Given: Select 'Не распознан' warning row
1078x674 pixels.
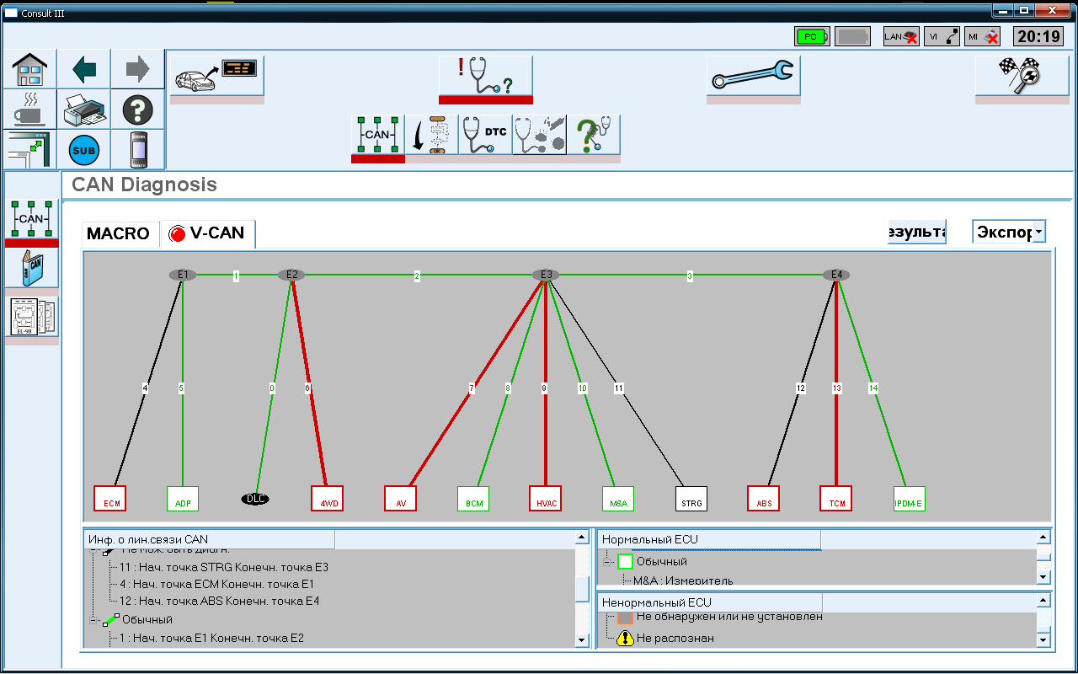Looking at the screenshot, I should coord(675,638).
